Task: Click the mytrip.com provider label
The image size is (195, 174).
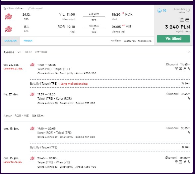Action: [x=183, y=32]
